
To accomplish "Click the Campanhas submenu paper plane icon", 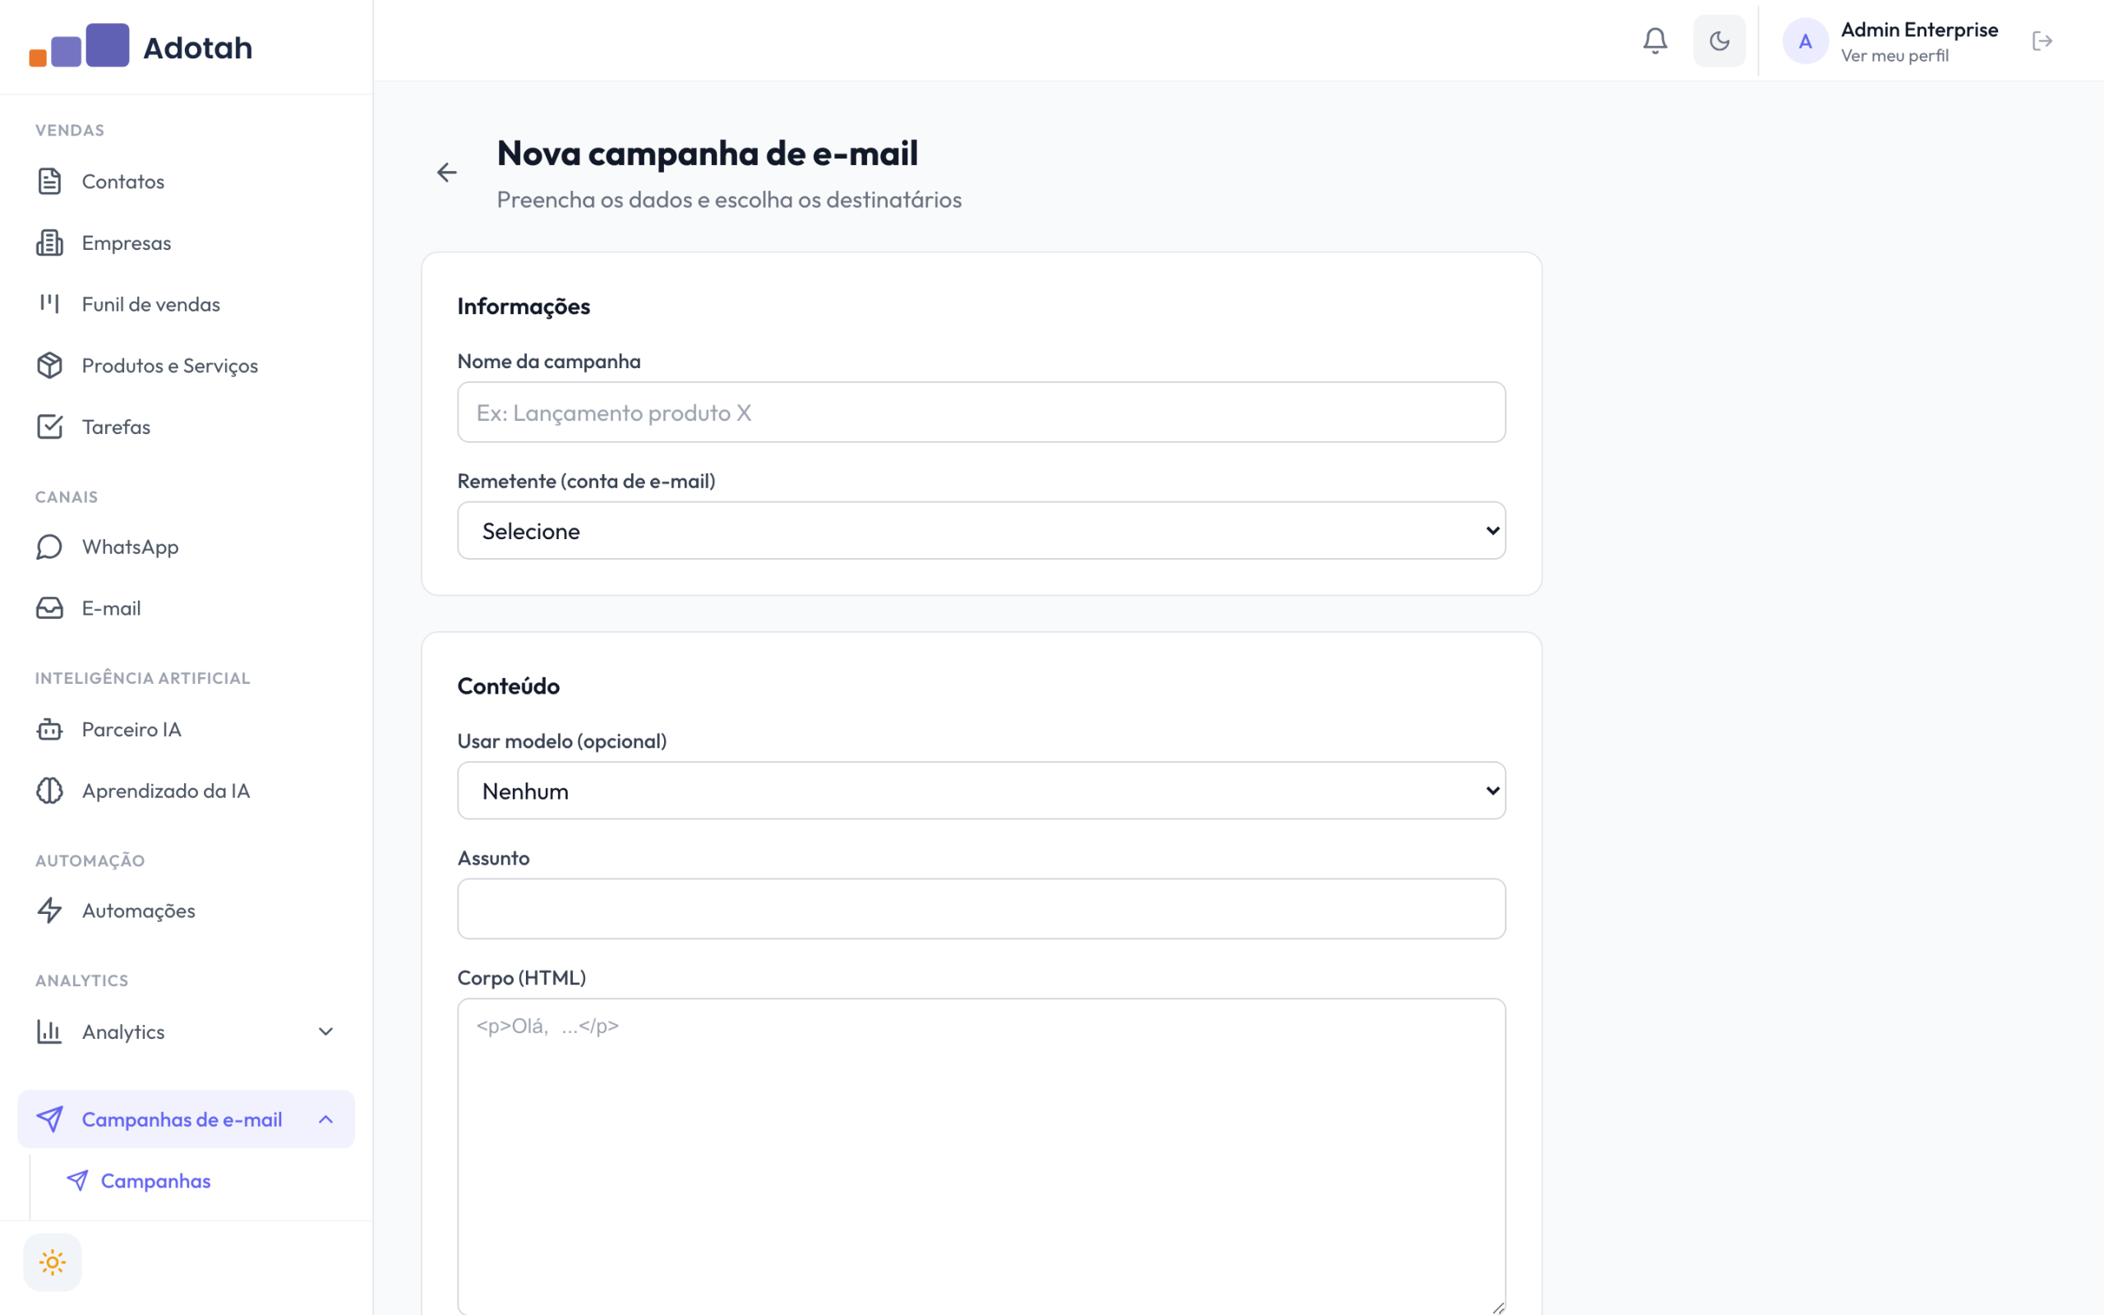I will pyautogui.click(x=77, y=1180).
